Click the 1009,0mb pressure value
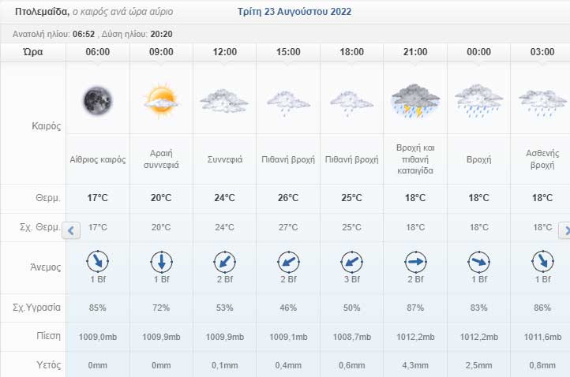 (97, 337)
